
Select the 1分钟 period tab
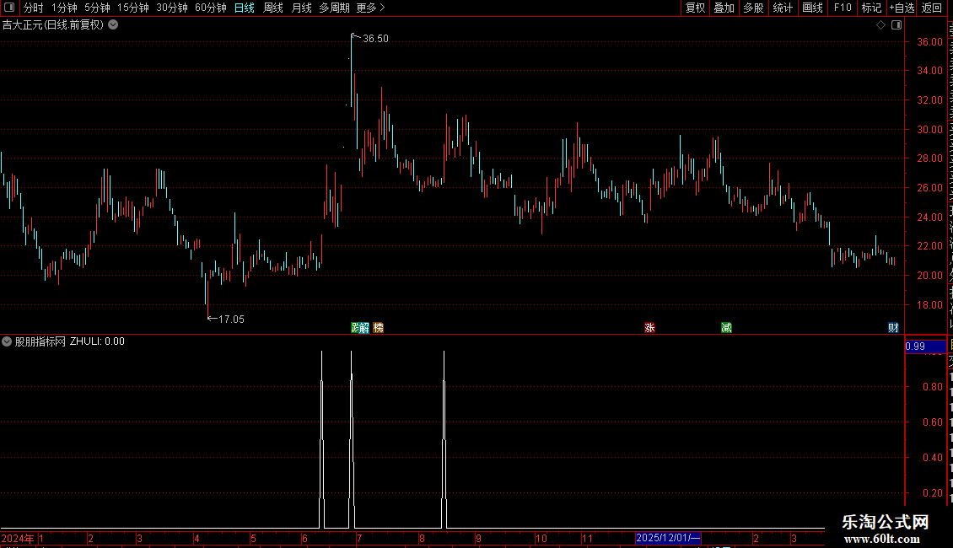click(64, 8)
